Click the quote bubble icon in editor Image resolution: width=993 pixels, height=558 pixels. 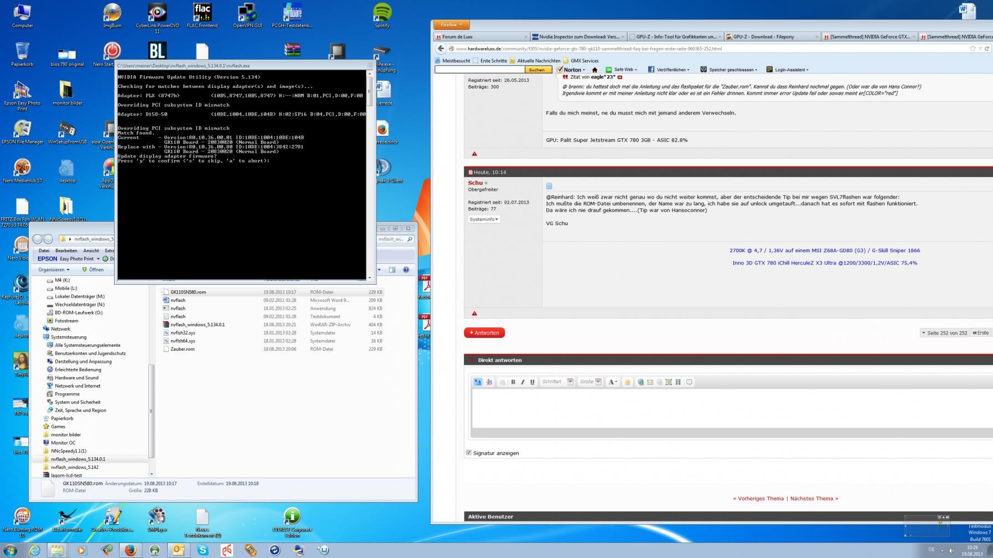(x=689, y=382)
